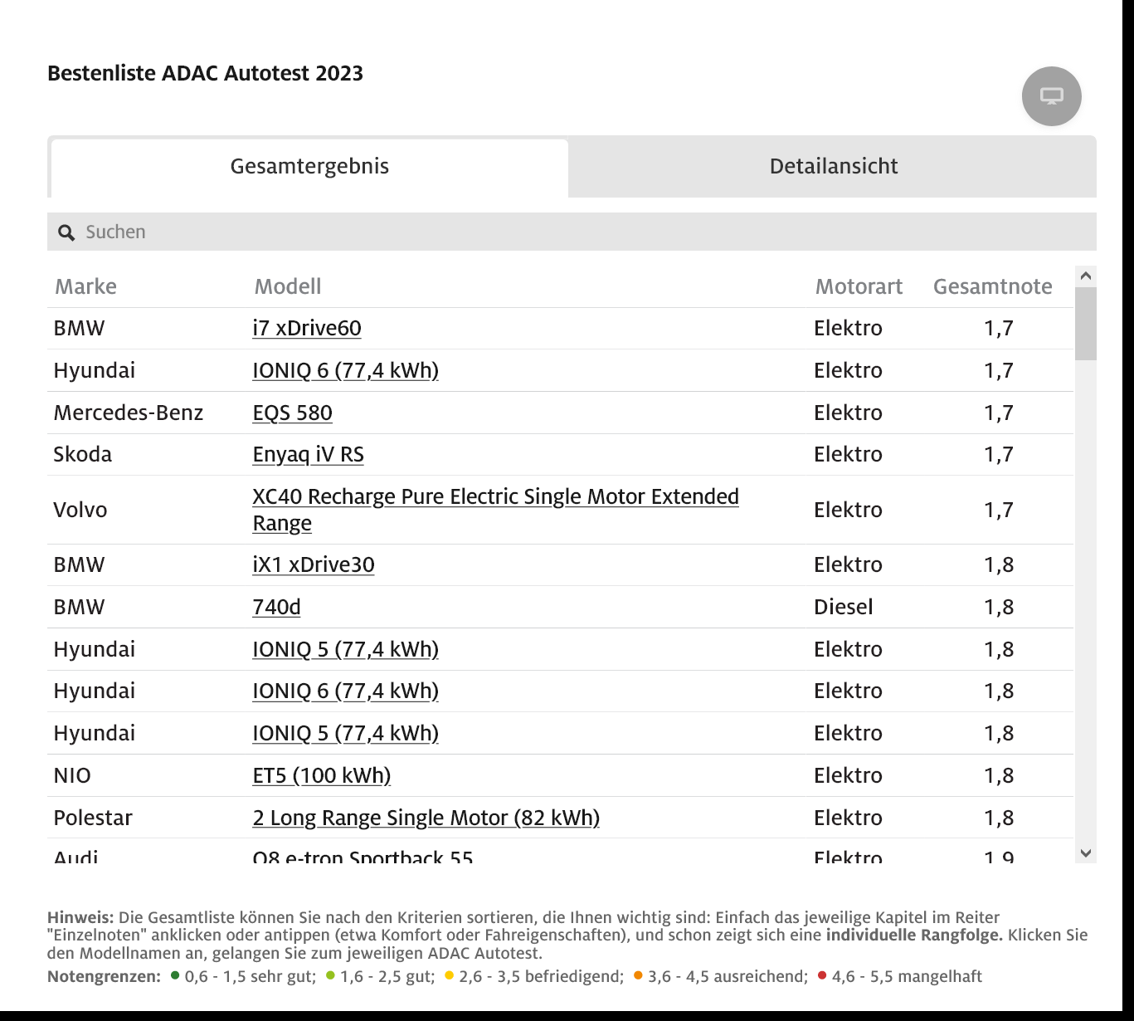Image resolution: width=1134 pixels, height=1021 pixels.
Task: Click the '3,6 - 4,5 ausreichend' legend entry
Action: coord(721,976)
